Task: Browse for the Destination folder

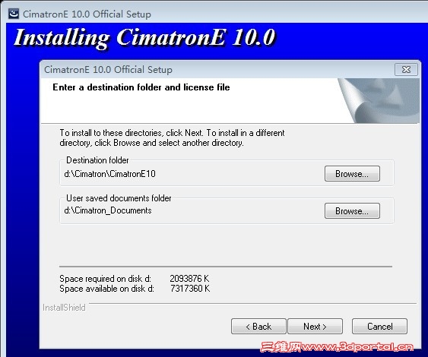Action: [352, 173]
